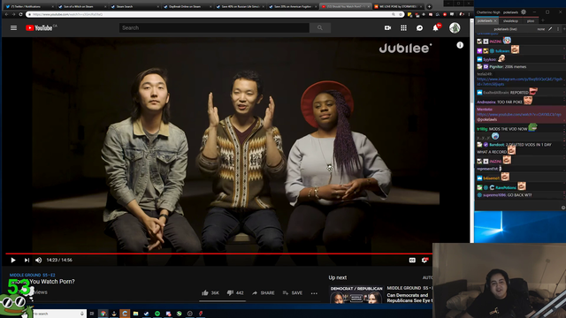Image resolution: width=566 pixels, height=318 pixels.
Task: Open the Democrat / Republican up-next thumbnail
Action: pos(356,295)
